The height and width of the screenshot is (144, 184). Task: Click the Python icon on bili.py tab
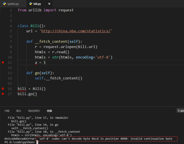coord(31,4)
